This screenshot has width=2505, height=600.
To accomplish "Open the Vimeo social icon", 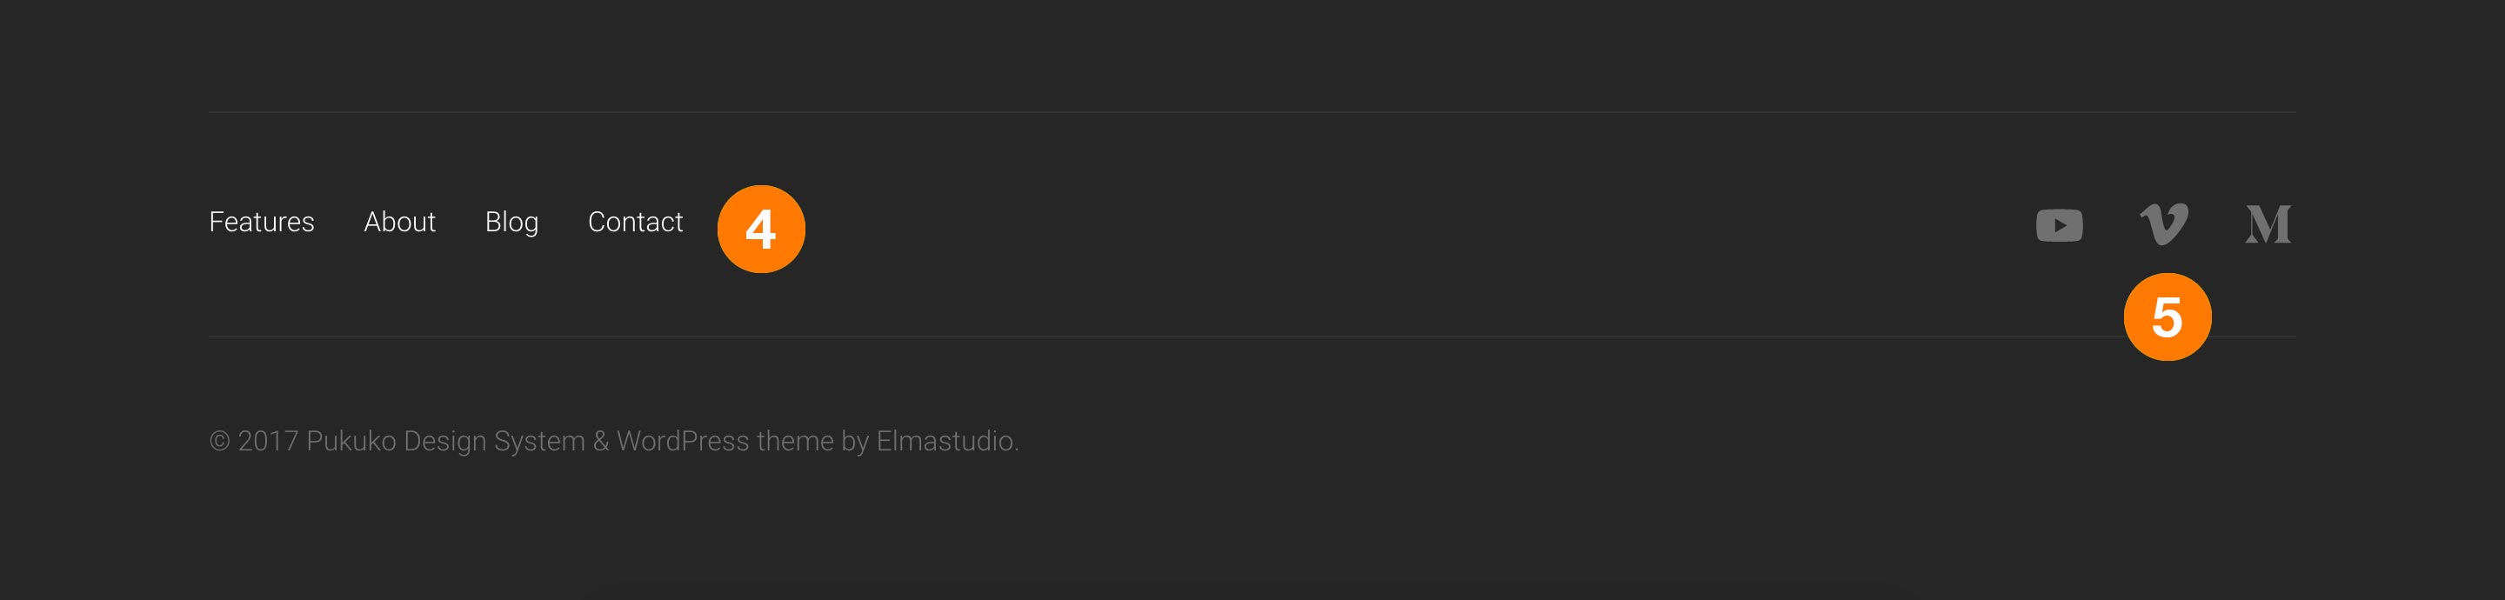I will pos(2164,224).
